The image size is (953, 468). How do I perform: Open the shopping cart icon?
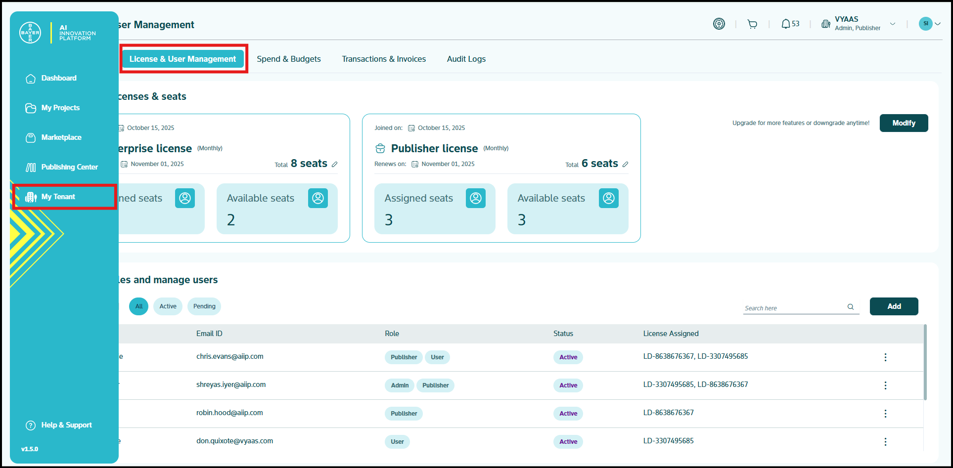tap(752, 24)
